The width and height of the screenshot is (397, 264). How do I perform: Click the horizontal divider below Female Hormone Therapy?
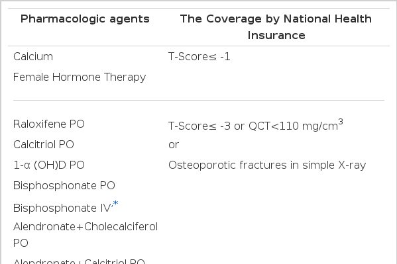199,100
